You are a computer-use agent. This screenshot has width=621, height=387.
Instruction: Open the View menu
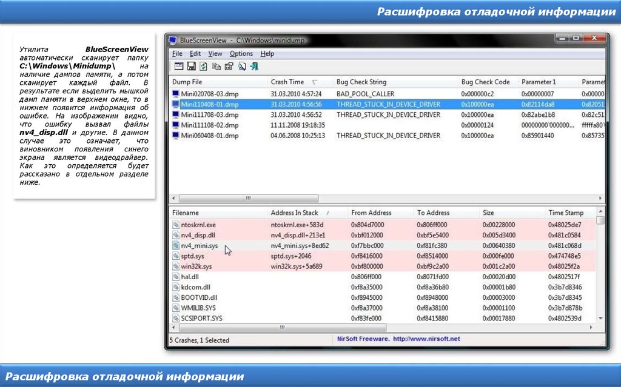coord(215,53)
